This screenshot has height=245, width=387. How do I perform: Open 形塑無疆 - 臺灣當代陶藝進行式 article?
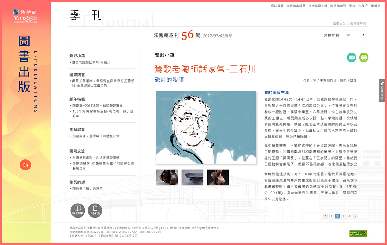tap(96, 136)
